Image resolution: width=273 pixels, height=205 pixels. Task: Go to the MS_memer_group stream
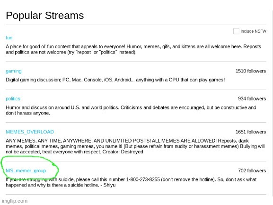pos(26,171)
